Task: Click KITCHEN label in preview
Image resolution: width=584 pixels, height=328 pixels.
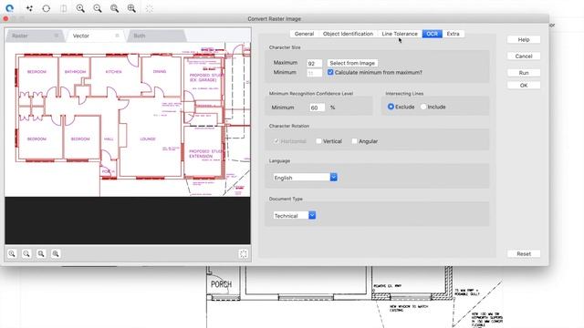Action: coord(113,71)
